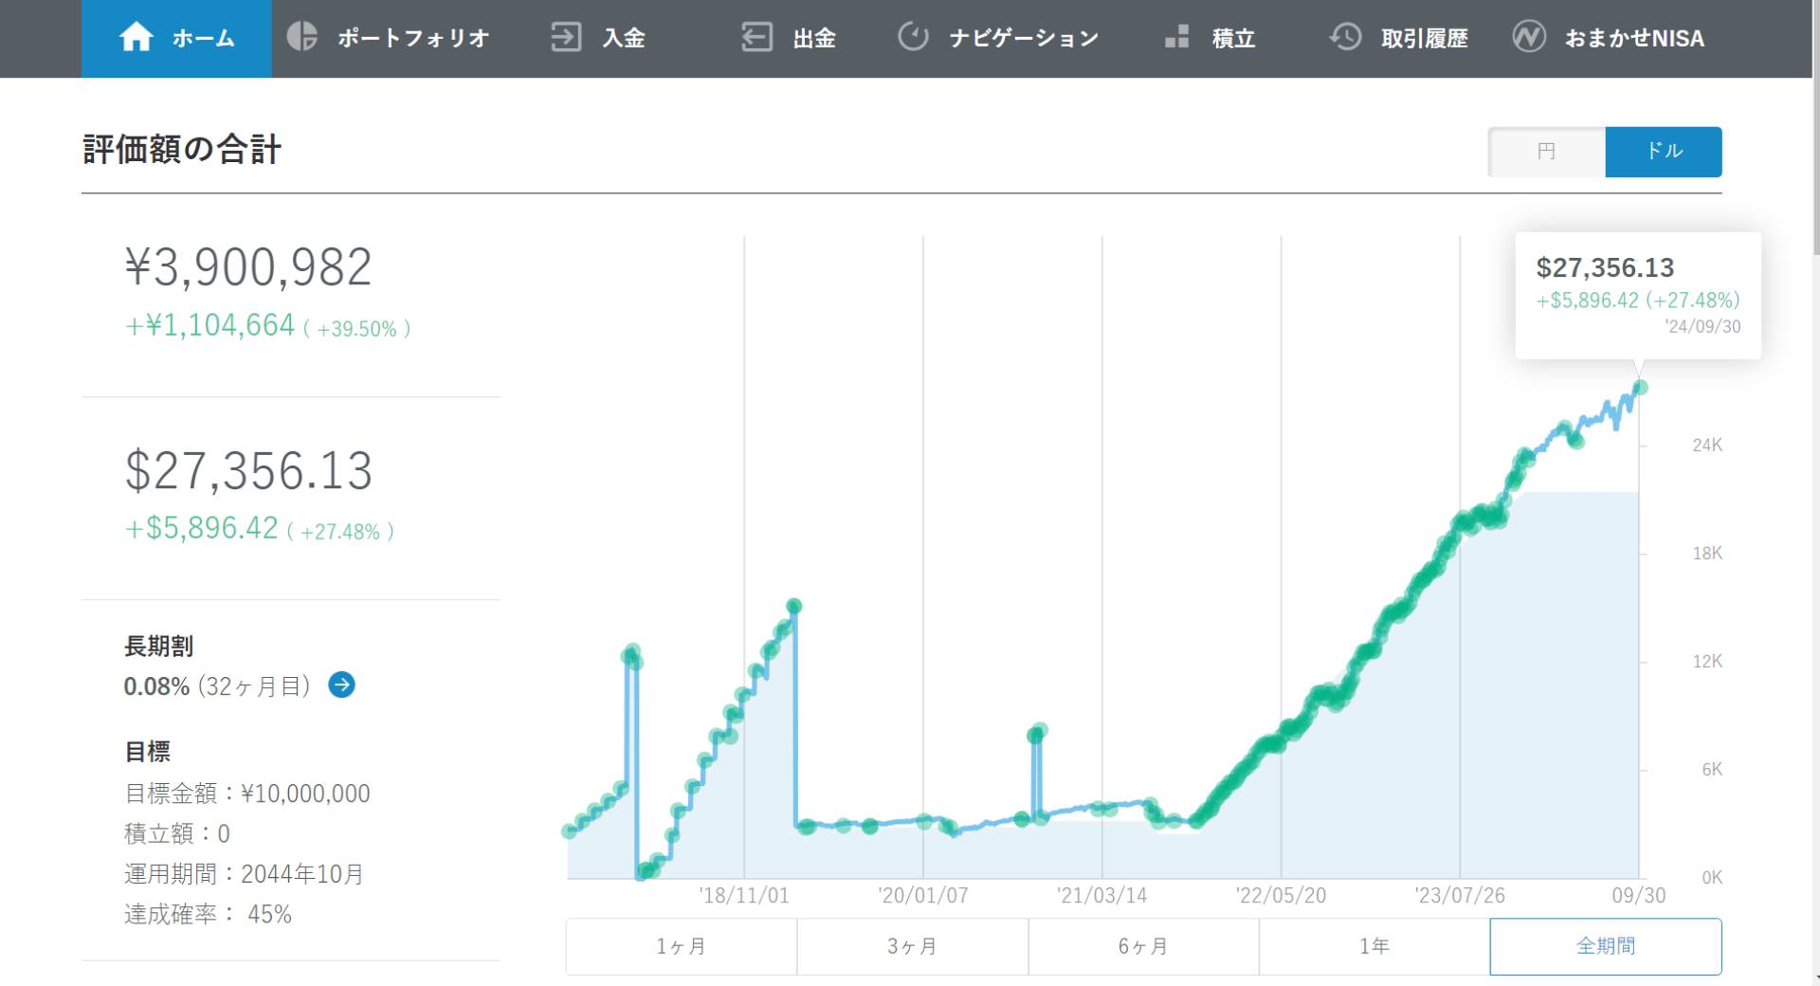
Task: Select the 3ヶ月 chart period
Action: click(x=913, y=946)
